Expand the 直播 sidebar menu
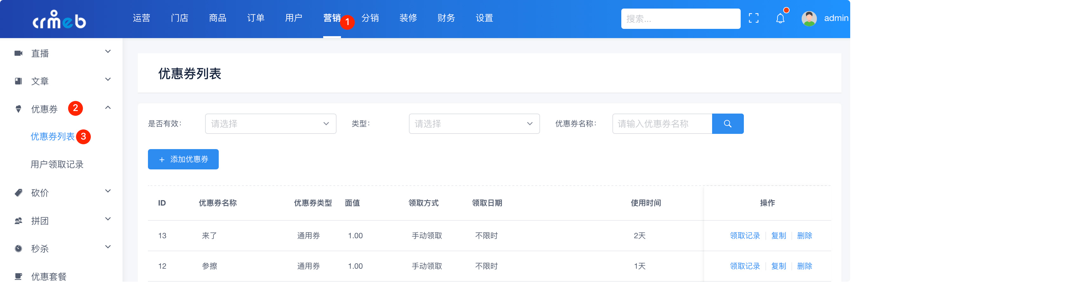 coord(108,52)
